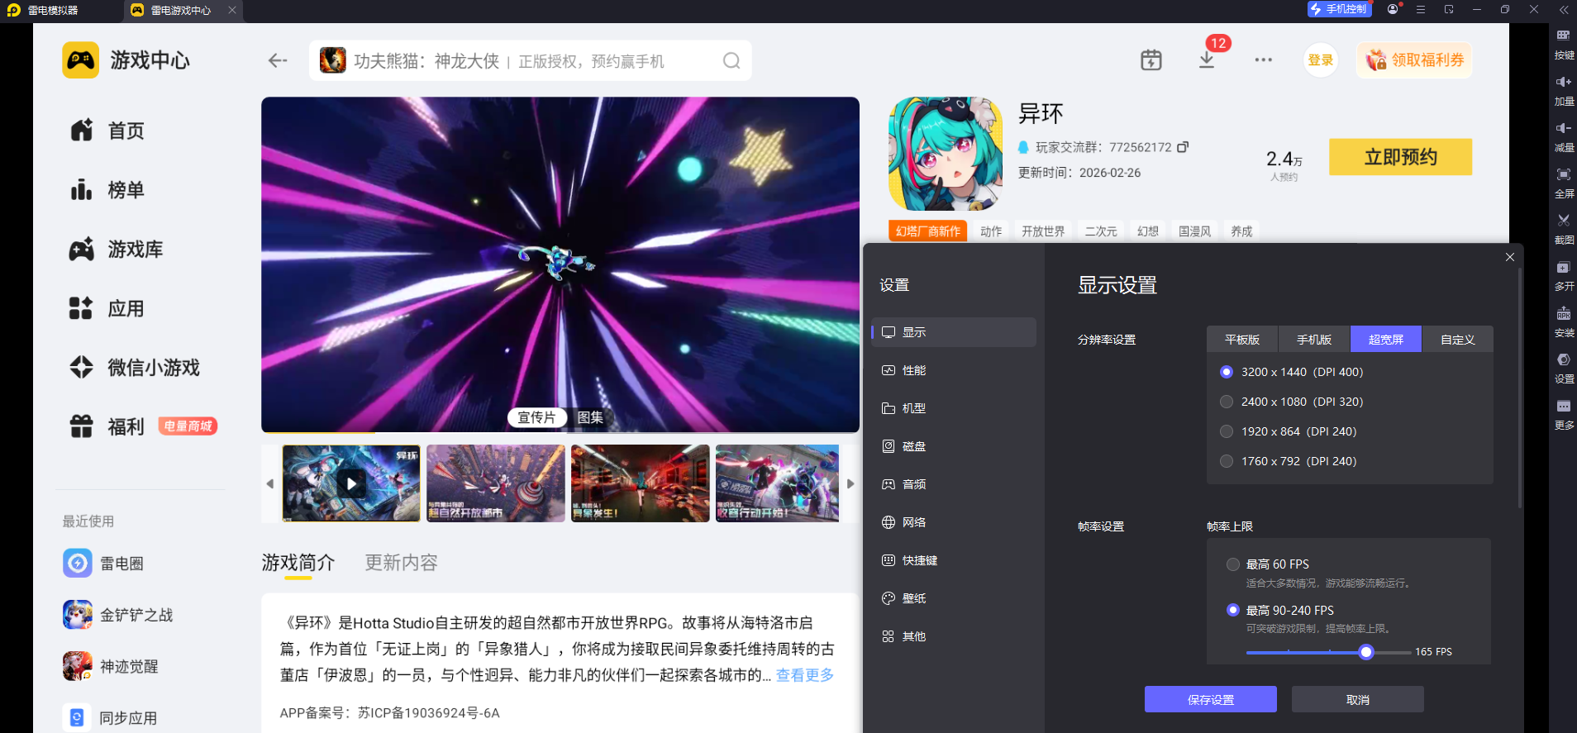Play the first trailer thumbnail
The width and height of the screenshot is (1577, 733).
[x=351, y=483]
